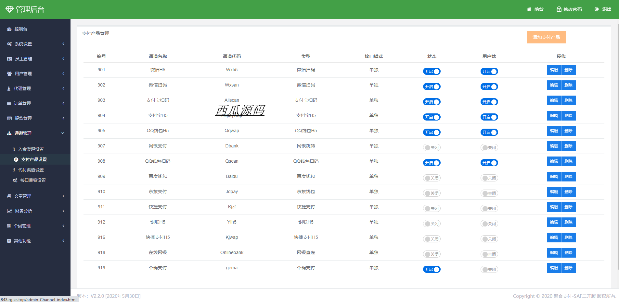The width and height of the screenshot is (619, 302).
Task: Click the diamond logo icon in header
Action: (9, 9)
